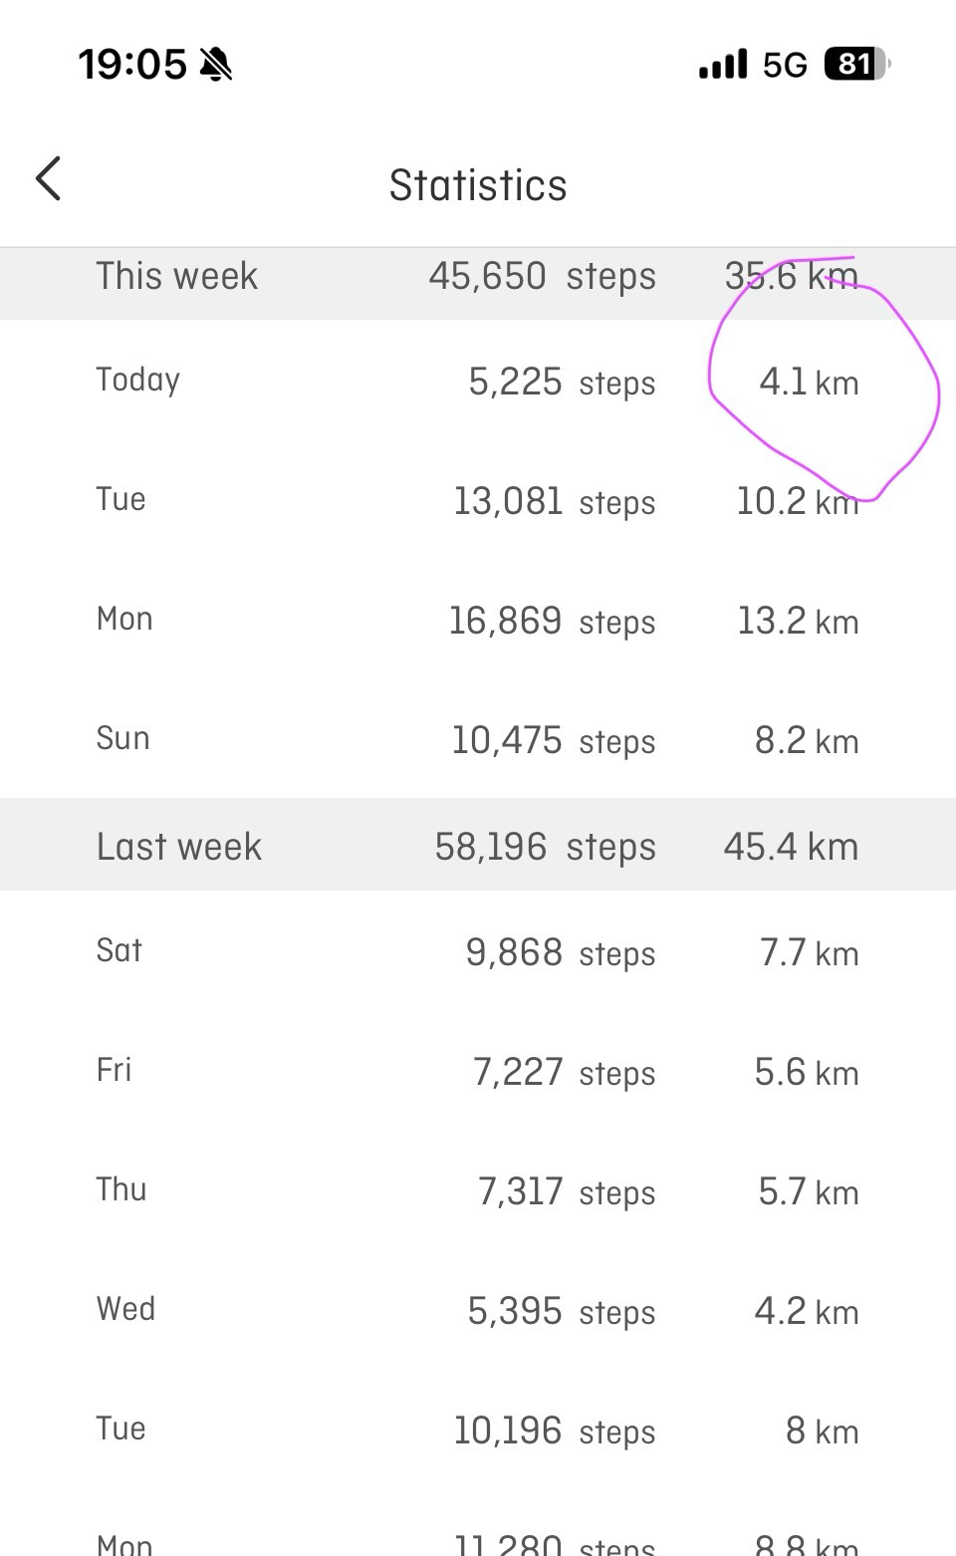Open Sunday's 10,475 steps entry
Viewport: 956px width, 1556px height.
pos(478,740)
